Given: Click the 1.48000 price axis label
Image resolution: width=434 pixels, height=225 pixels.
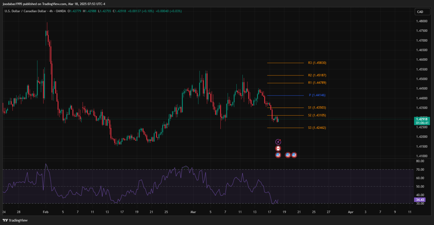Looking at the screenshot, I should (x=422, y=21).
